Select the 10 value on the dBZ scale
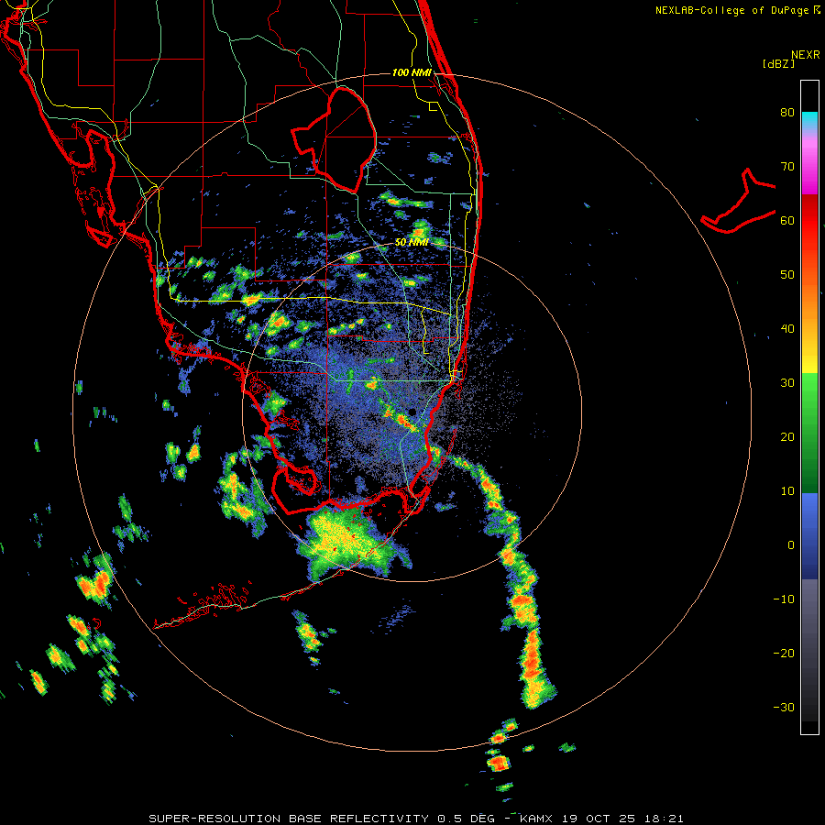Viewport: 825px width, 825px height. (787, 491)
